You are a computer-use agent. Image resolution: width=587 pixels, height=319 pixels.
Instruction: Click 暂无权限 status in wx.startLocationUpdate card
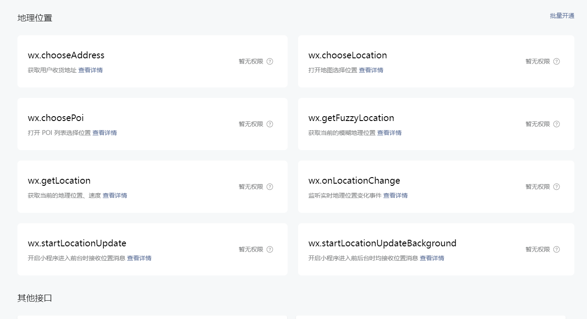point(251,249)
